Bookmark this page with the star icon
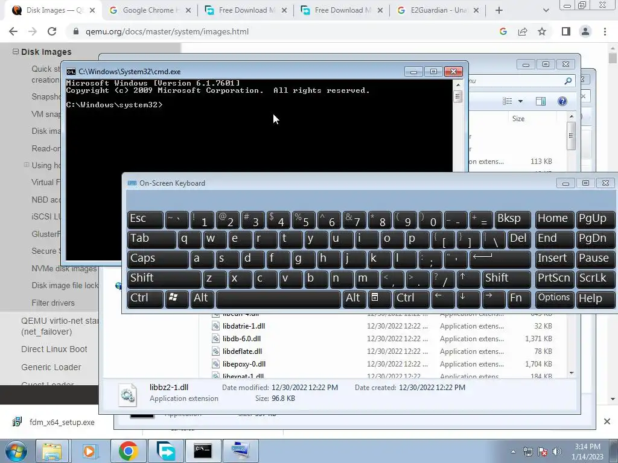 click(x=542, y=31)
